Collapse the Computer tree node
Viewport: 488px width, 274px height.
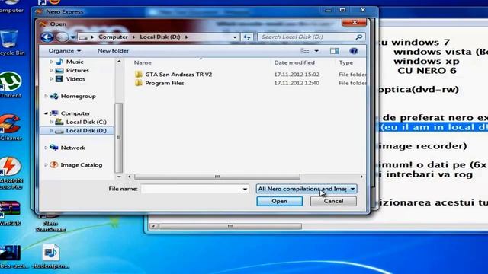pyautogui.click(x=46, y=113)
